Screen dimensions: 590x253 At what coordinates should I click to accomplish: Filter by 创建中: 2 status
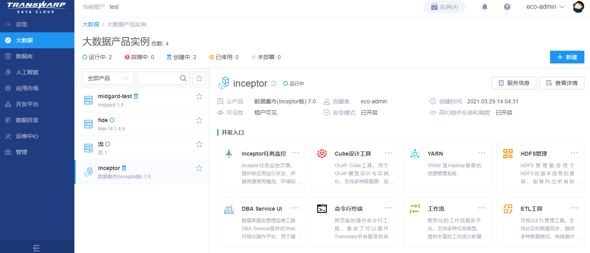[x=182, y=57]
